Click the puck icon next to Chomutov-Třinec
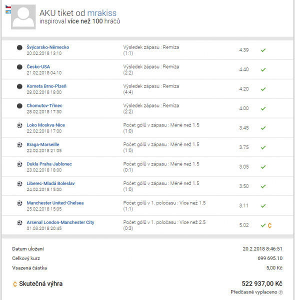Viewport: 295px width, 300px height. click(x=19, y=106)
